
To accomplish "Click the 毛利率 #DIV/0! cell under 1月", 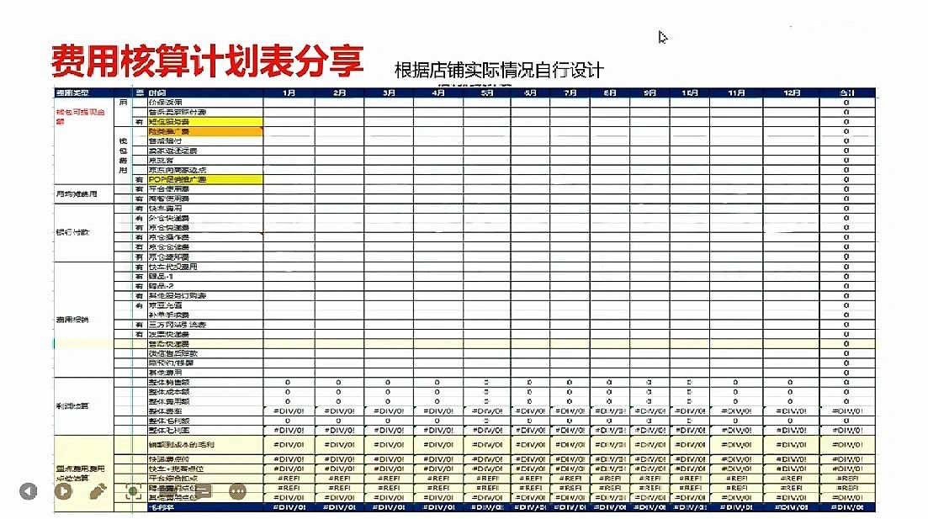I will coord(289,507).
